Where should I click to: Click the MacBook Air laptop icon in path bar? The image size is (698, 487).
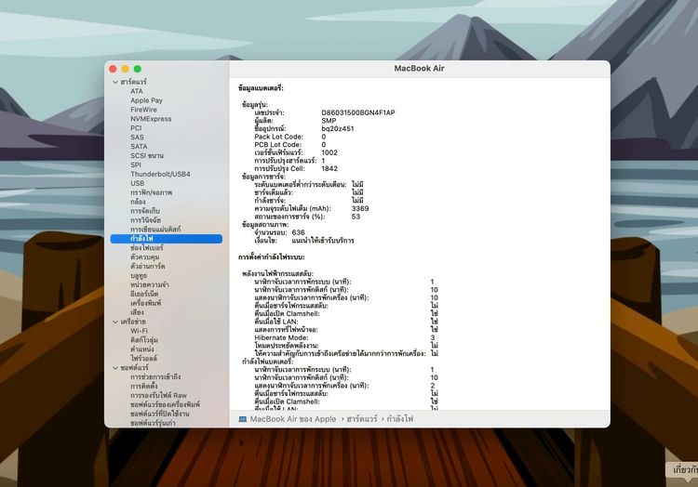(243, 419)
